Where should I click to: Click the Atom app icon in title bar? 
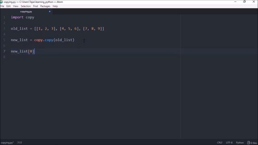coord(1,2)
